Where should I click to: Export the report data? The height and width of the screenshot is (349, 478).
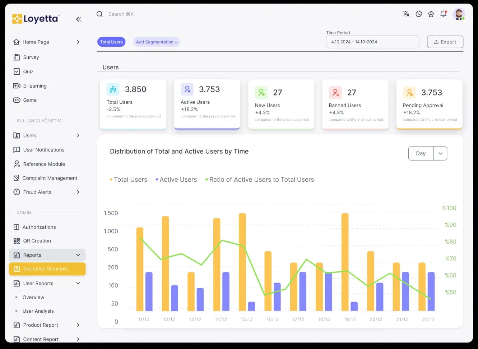tap(445, 42)
